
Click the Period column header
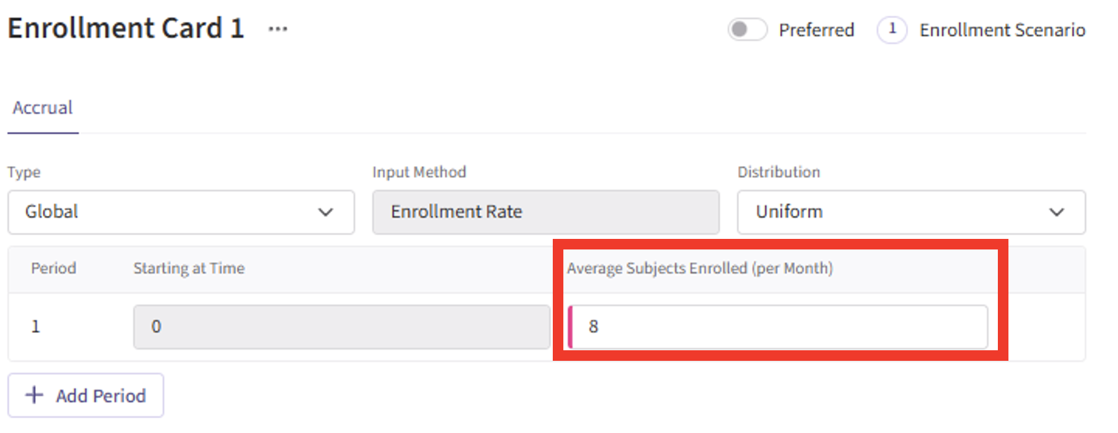[54, 268]
